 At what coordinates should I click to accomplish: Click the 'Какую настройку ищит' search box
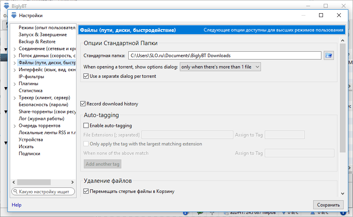click(x=43, y=192)
